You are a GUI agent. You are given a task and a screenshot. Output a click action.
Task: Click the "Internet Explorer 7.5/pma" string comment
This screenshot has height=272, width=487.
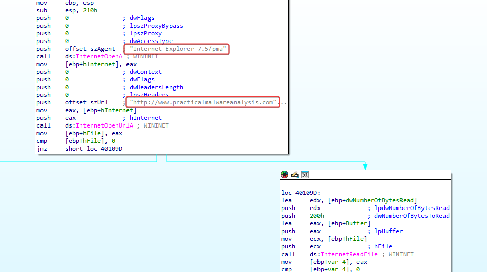pyautogui.click(x=178, y=49)
